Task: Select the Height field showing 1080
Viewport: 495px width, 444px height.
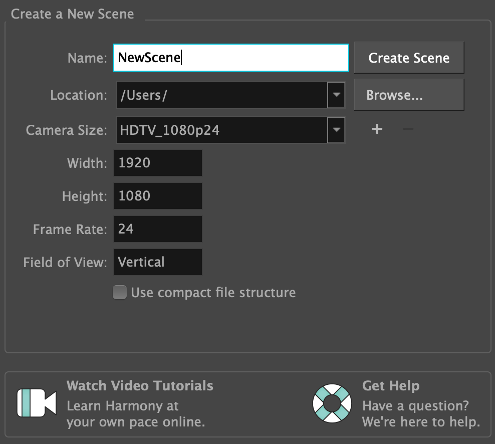Action: (158, 196)
